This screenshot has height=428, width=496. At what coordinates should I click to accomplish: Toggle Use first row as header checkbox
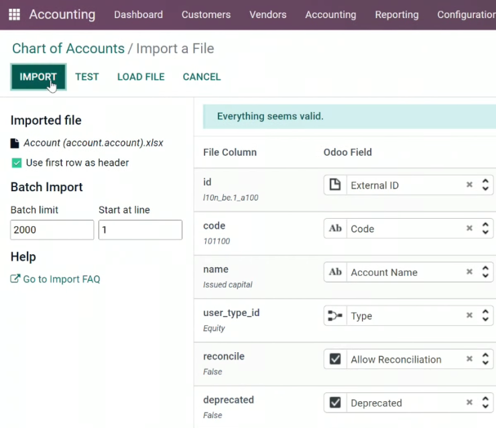pyautogui.click(x=17, y=163)
